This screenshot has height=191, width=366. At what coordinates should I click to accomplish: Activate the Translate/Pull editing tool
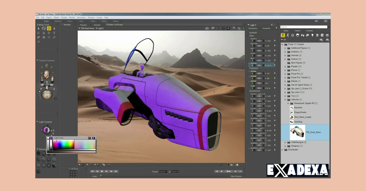point(49,28)
